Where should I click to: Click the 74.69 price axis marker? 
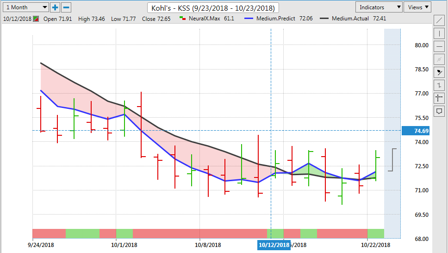(416, 131)
